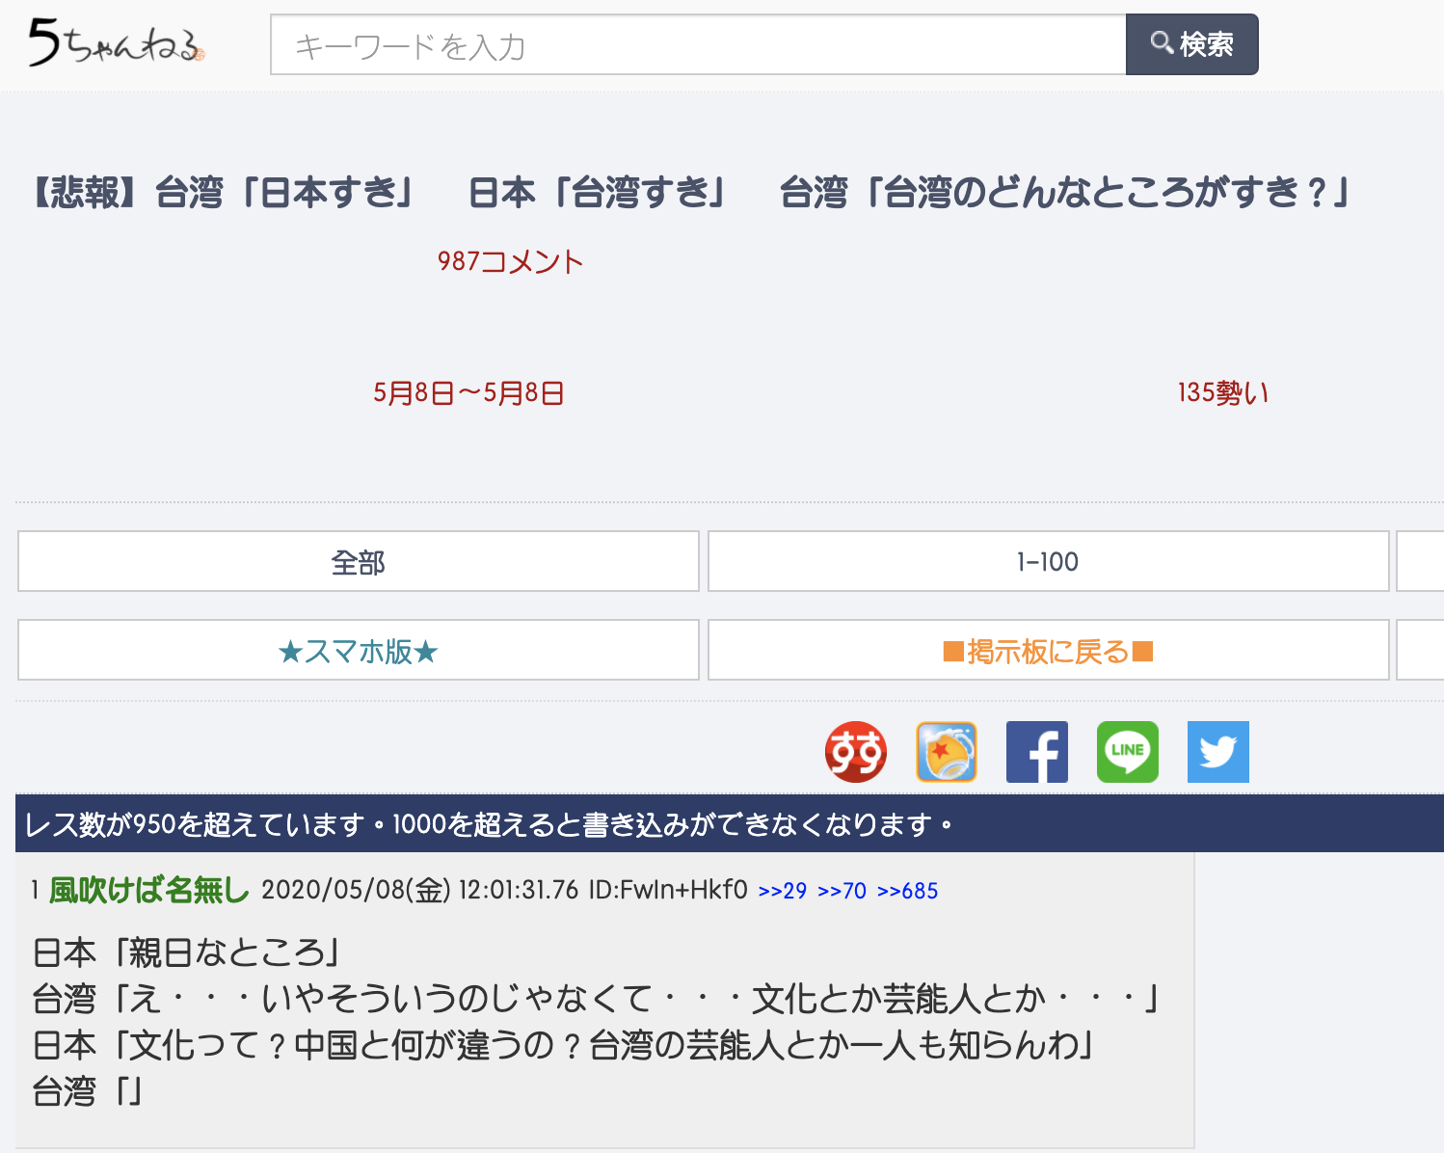Click the last post line 台湾「」

click(89, 1091)
